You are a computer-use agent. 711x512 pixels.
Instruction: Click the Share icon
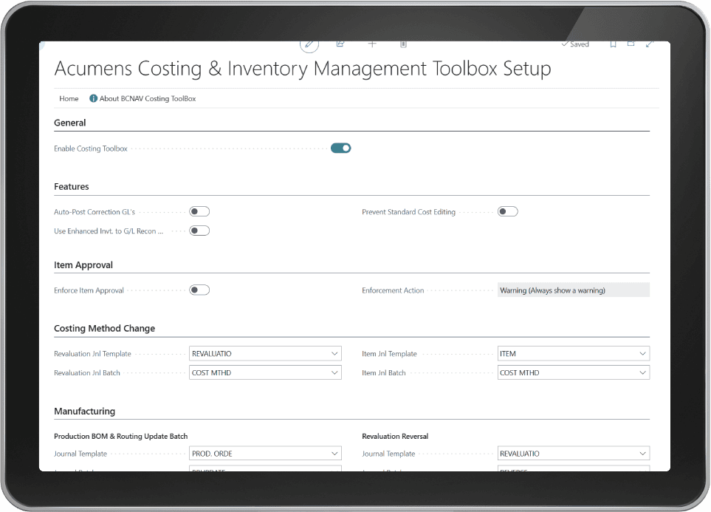point(340,44)
